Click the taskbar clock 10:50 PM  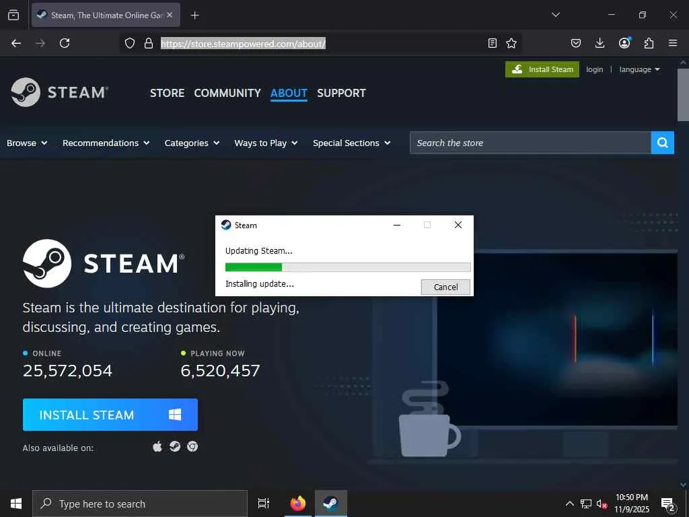631,497
